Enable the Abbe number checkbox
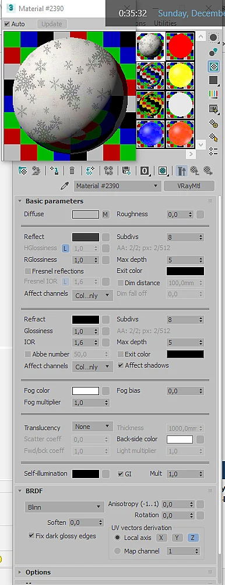Screen dimensions: 225x585 click(x=27, y=354)
